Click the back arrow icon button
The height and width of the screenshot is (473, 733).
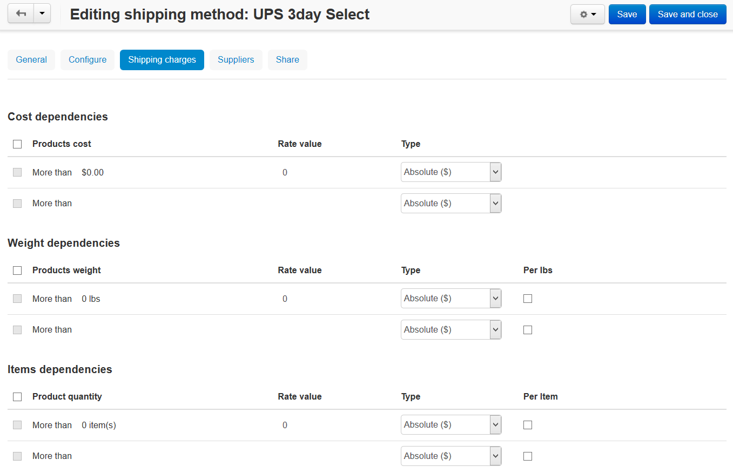tap(21, 14)
